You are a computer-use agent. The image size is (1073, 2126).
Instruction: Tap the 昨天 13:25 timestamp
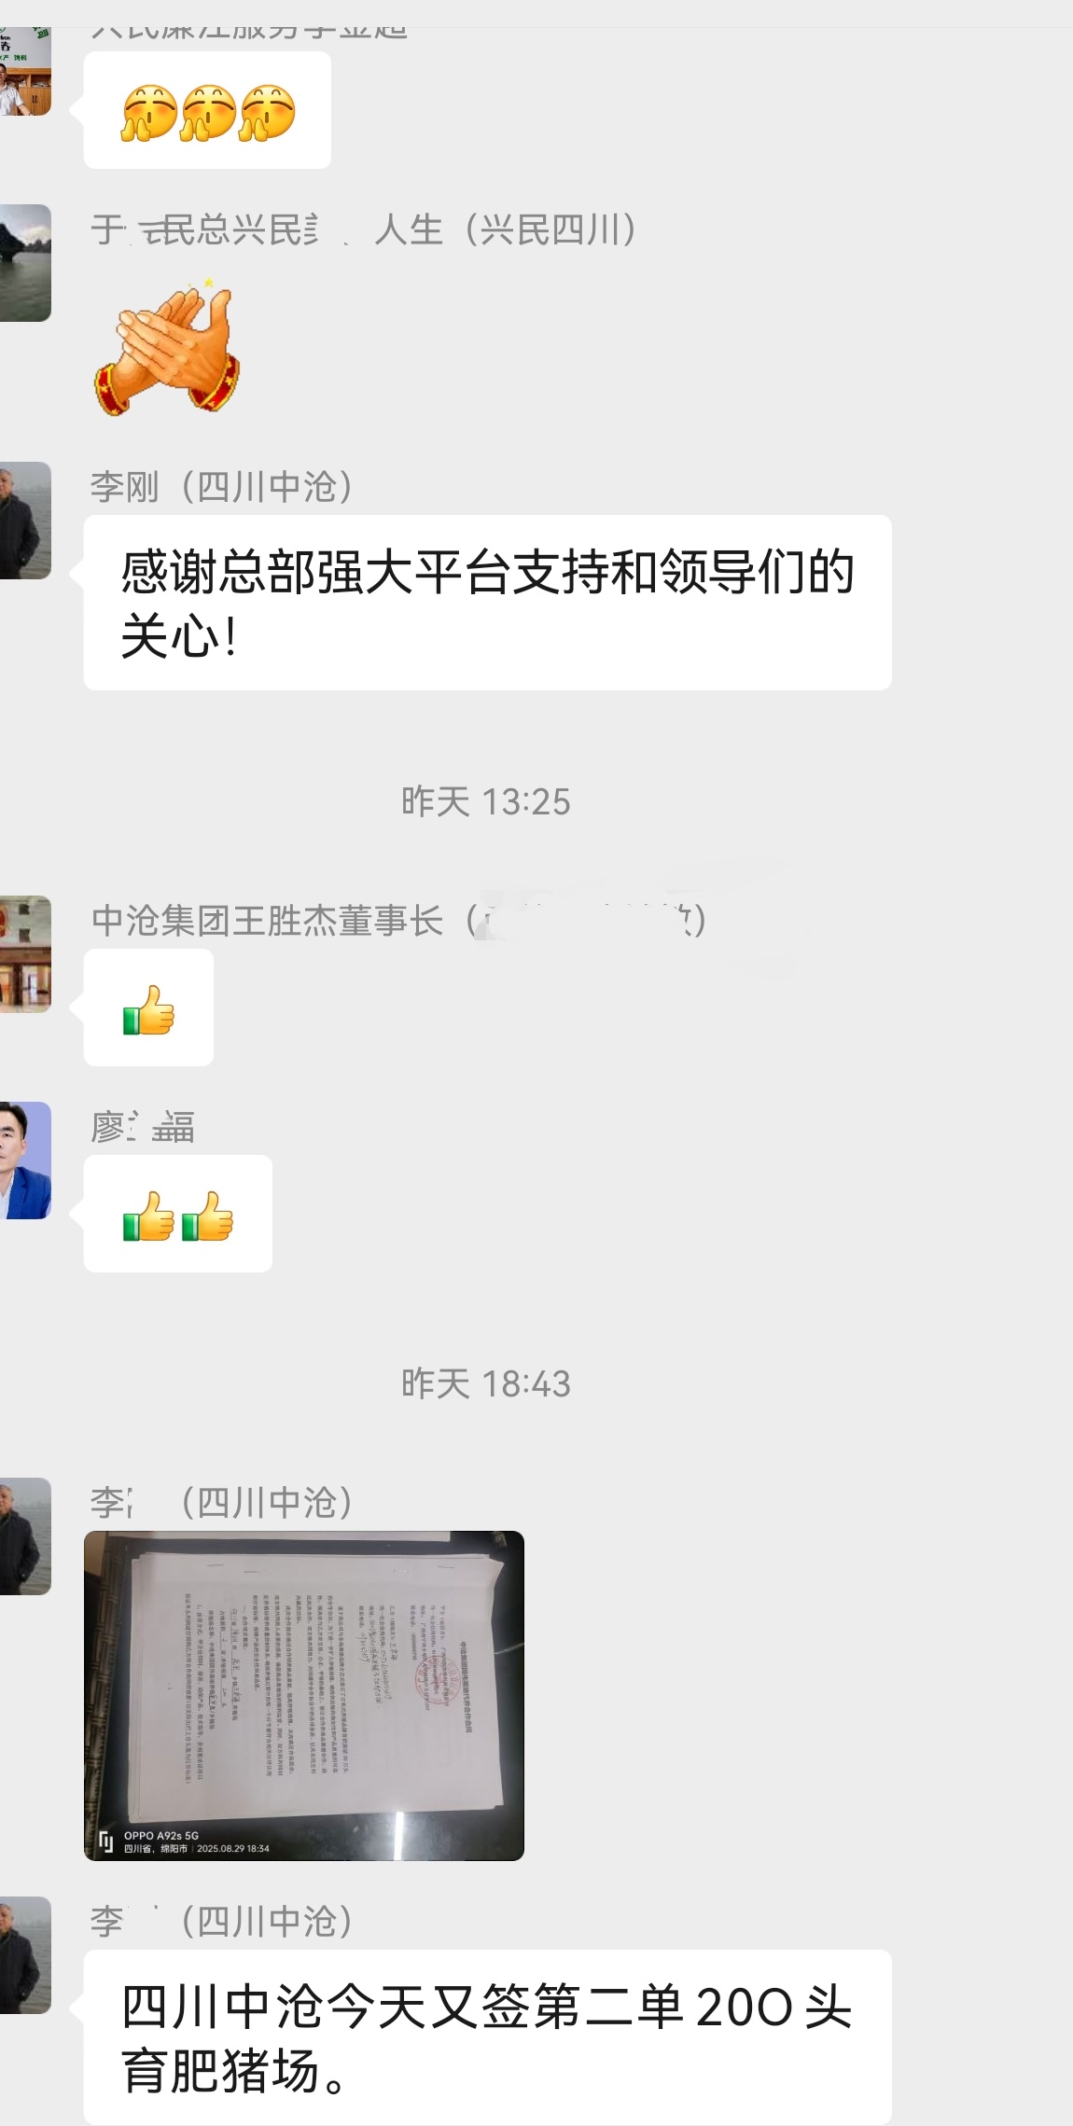486,801
